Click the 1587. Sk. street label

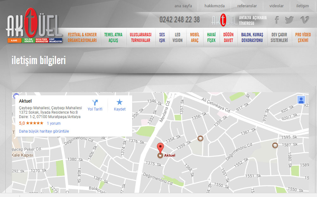point(290,145)
